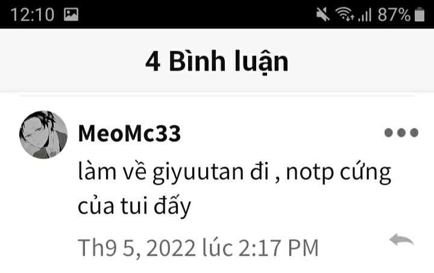The height and width of the screenshot is (273, 434).
Task: Tap the word 'cứng' in the comment text
Action: [x=365, y=173]
